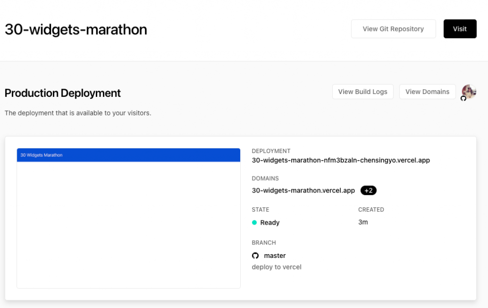The image size is (488, 308).
Task: Expand the +2 additional domains badge
Action: (368, 190)
